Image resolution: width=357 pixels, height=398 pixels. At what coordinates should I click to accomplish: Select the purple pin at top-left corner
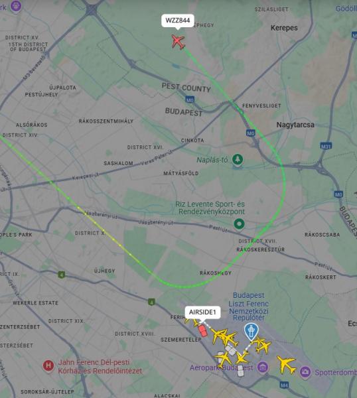tap(16, 6)
